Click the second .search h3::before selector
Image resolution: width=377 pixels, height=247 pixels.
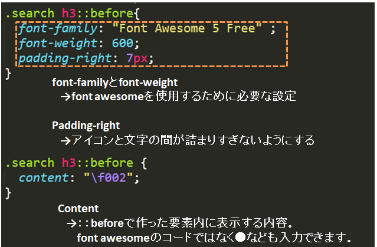coord(69,163)
